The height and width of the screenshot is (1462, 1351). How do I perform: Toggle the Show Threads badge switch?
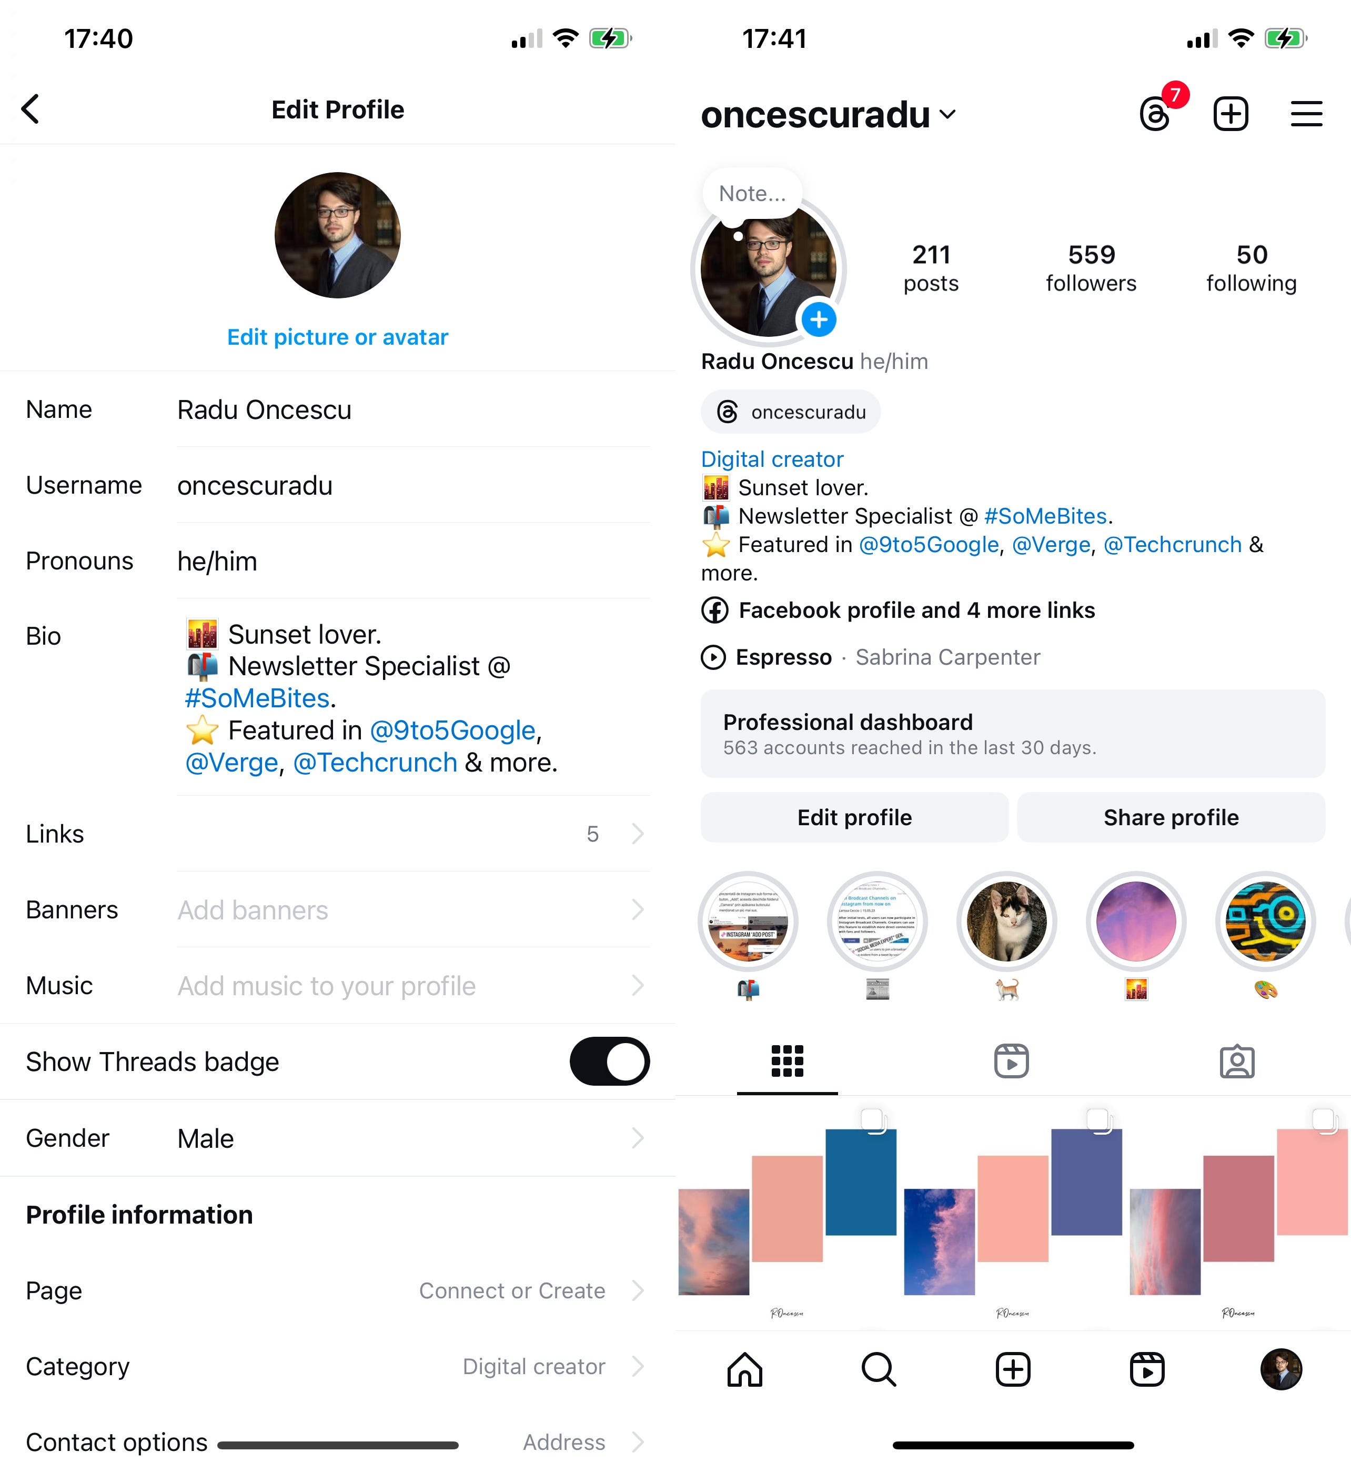point(609,1060)
